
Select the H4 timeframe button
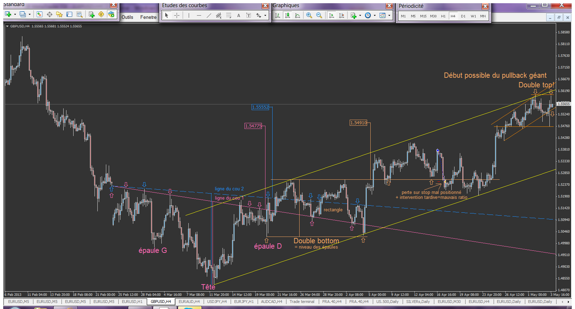453,16
